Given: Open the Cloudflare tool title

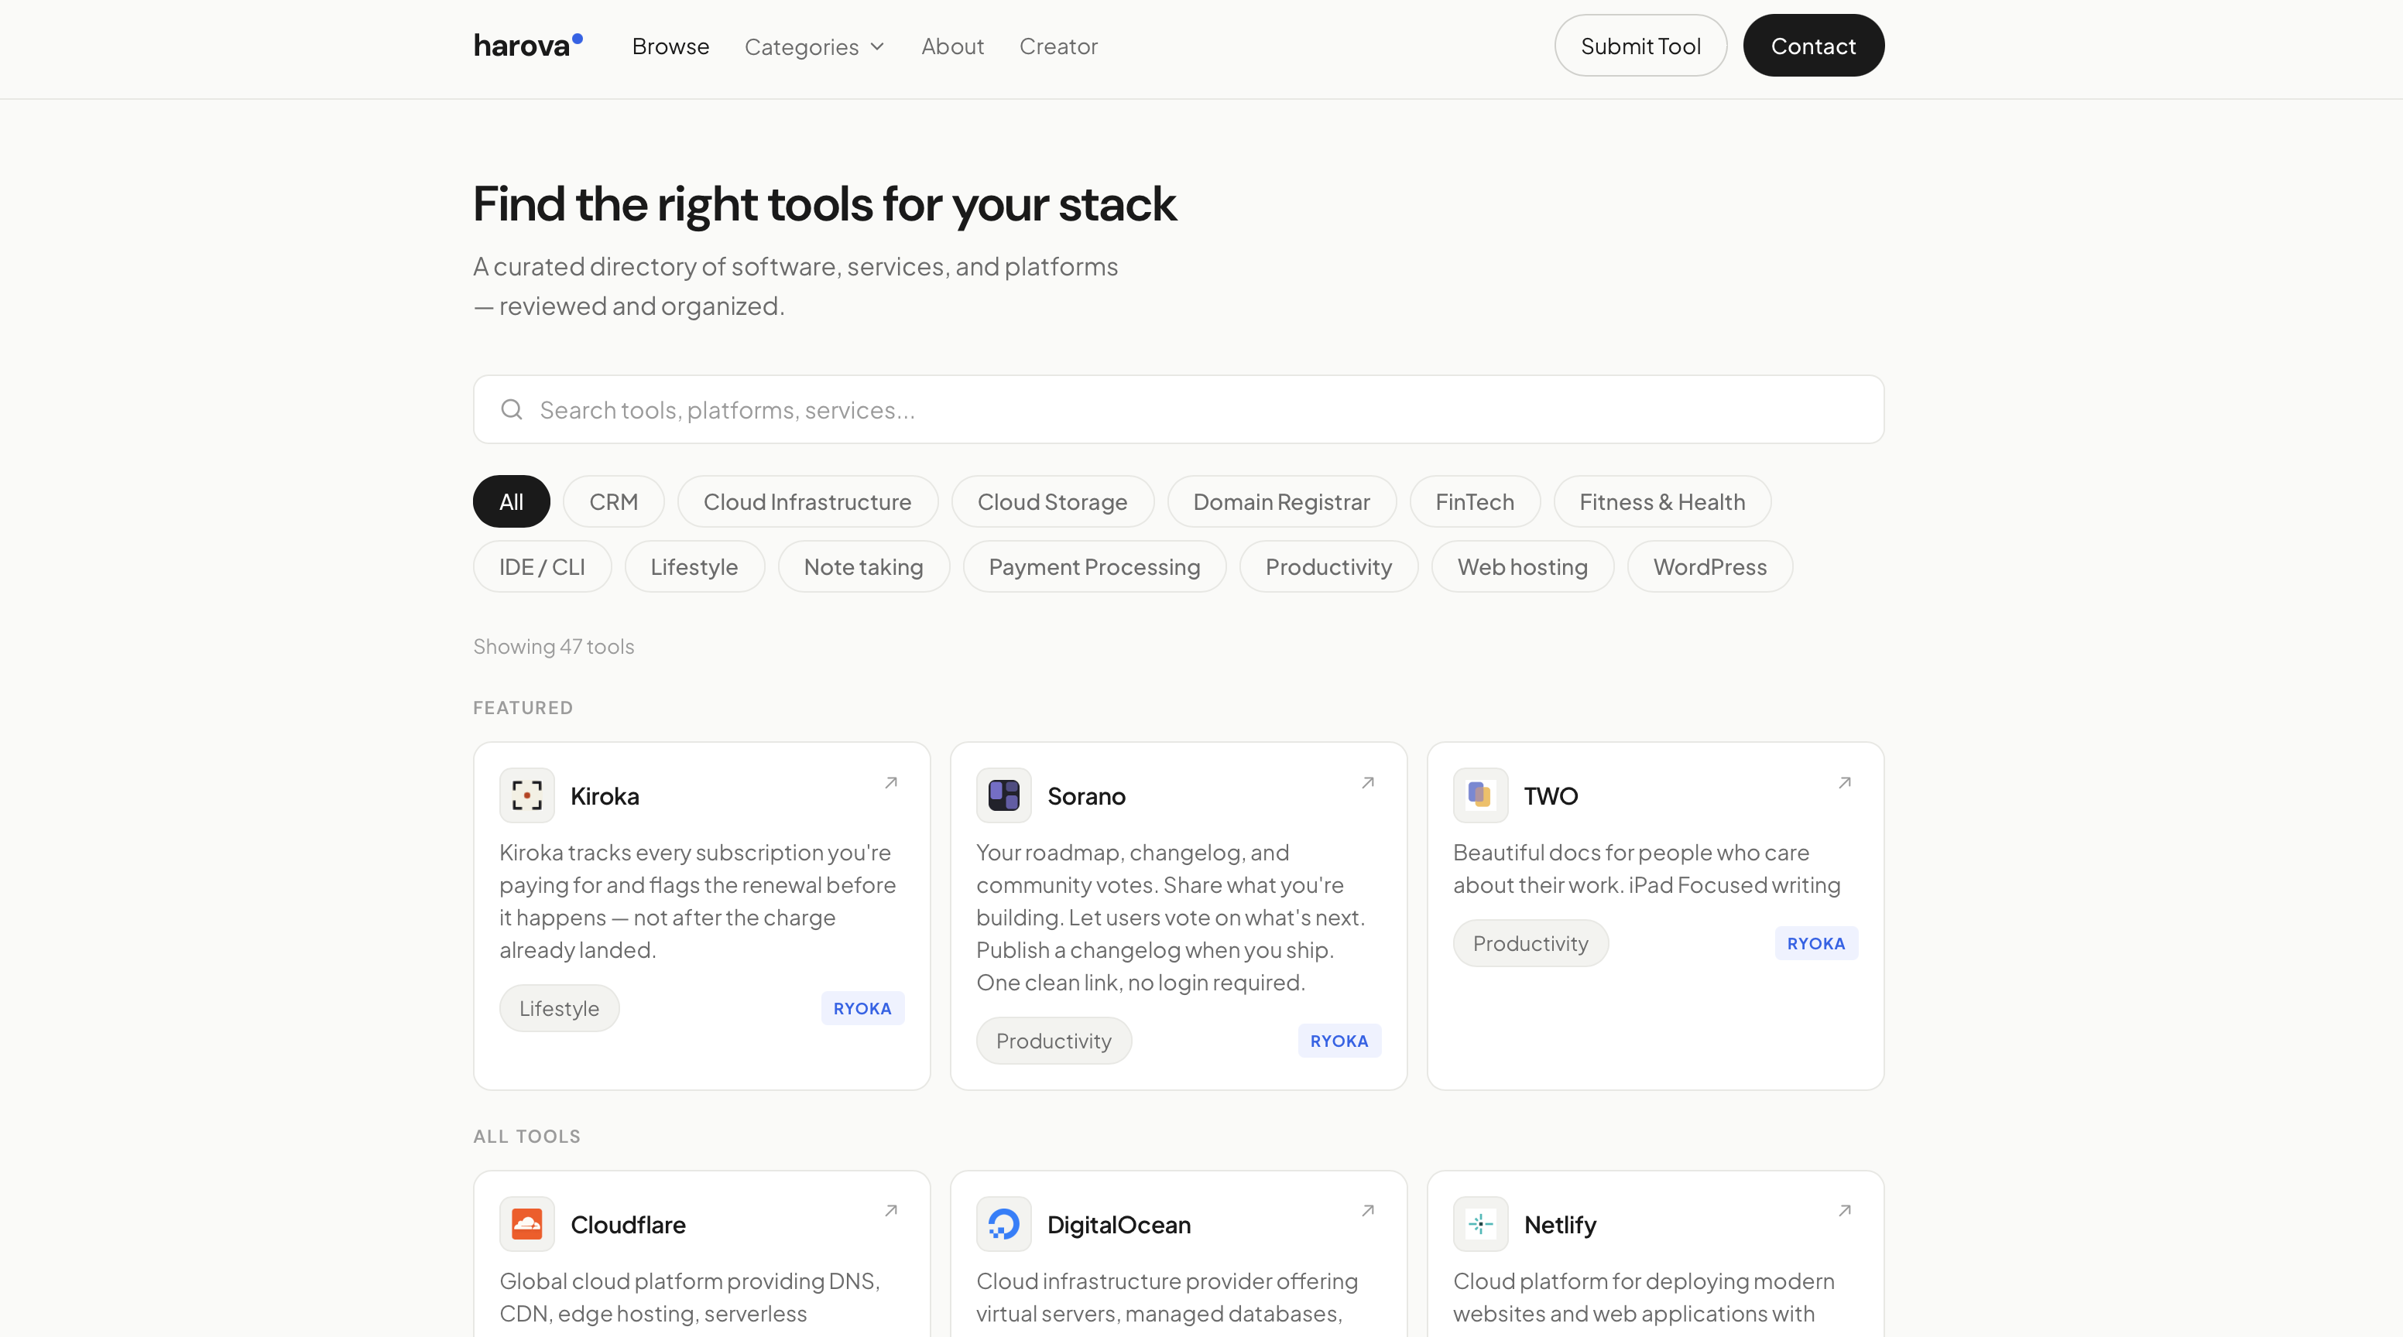Looking at the screenshot, I should (x=628, y=1225).
